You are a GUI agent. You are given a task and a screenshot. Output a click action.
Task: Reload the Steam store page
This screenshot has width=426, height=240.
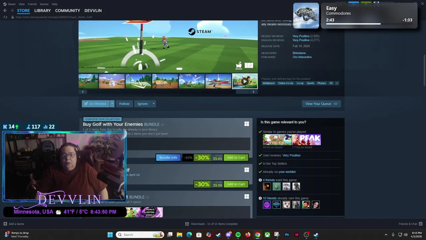pyautogui.click(x=5, y=17)
